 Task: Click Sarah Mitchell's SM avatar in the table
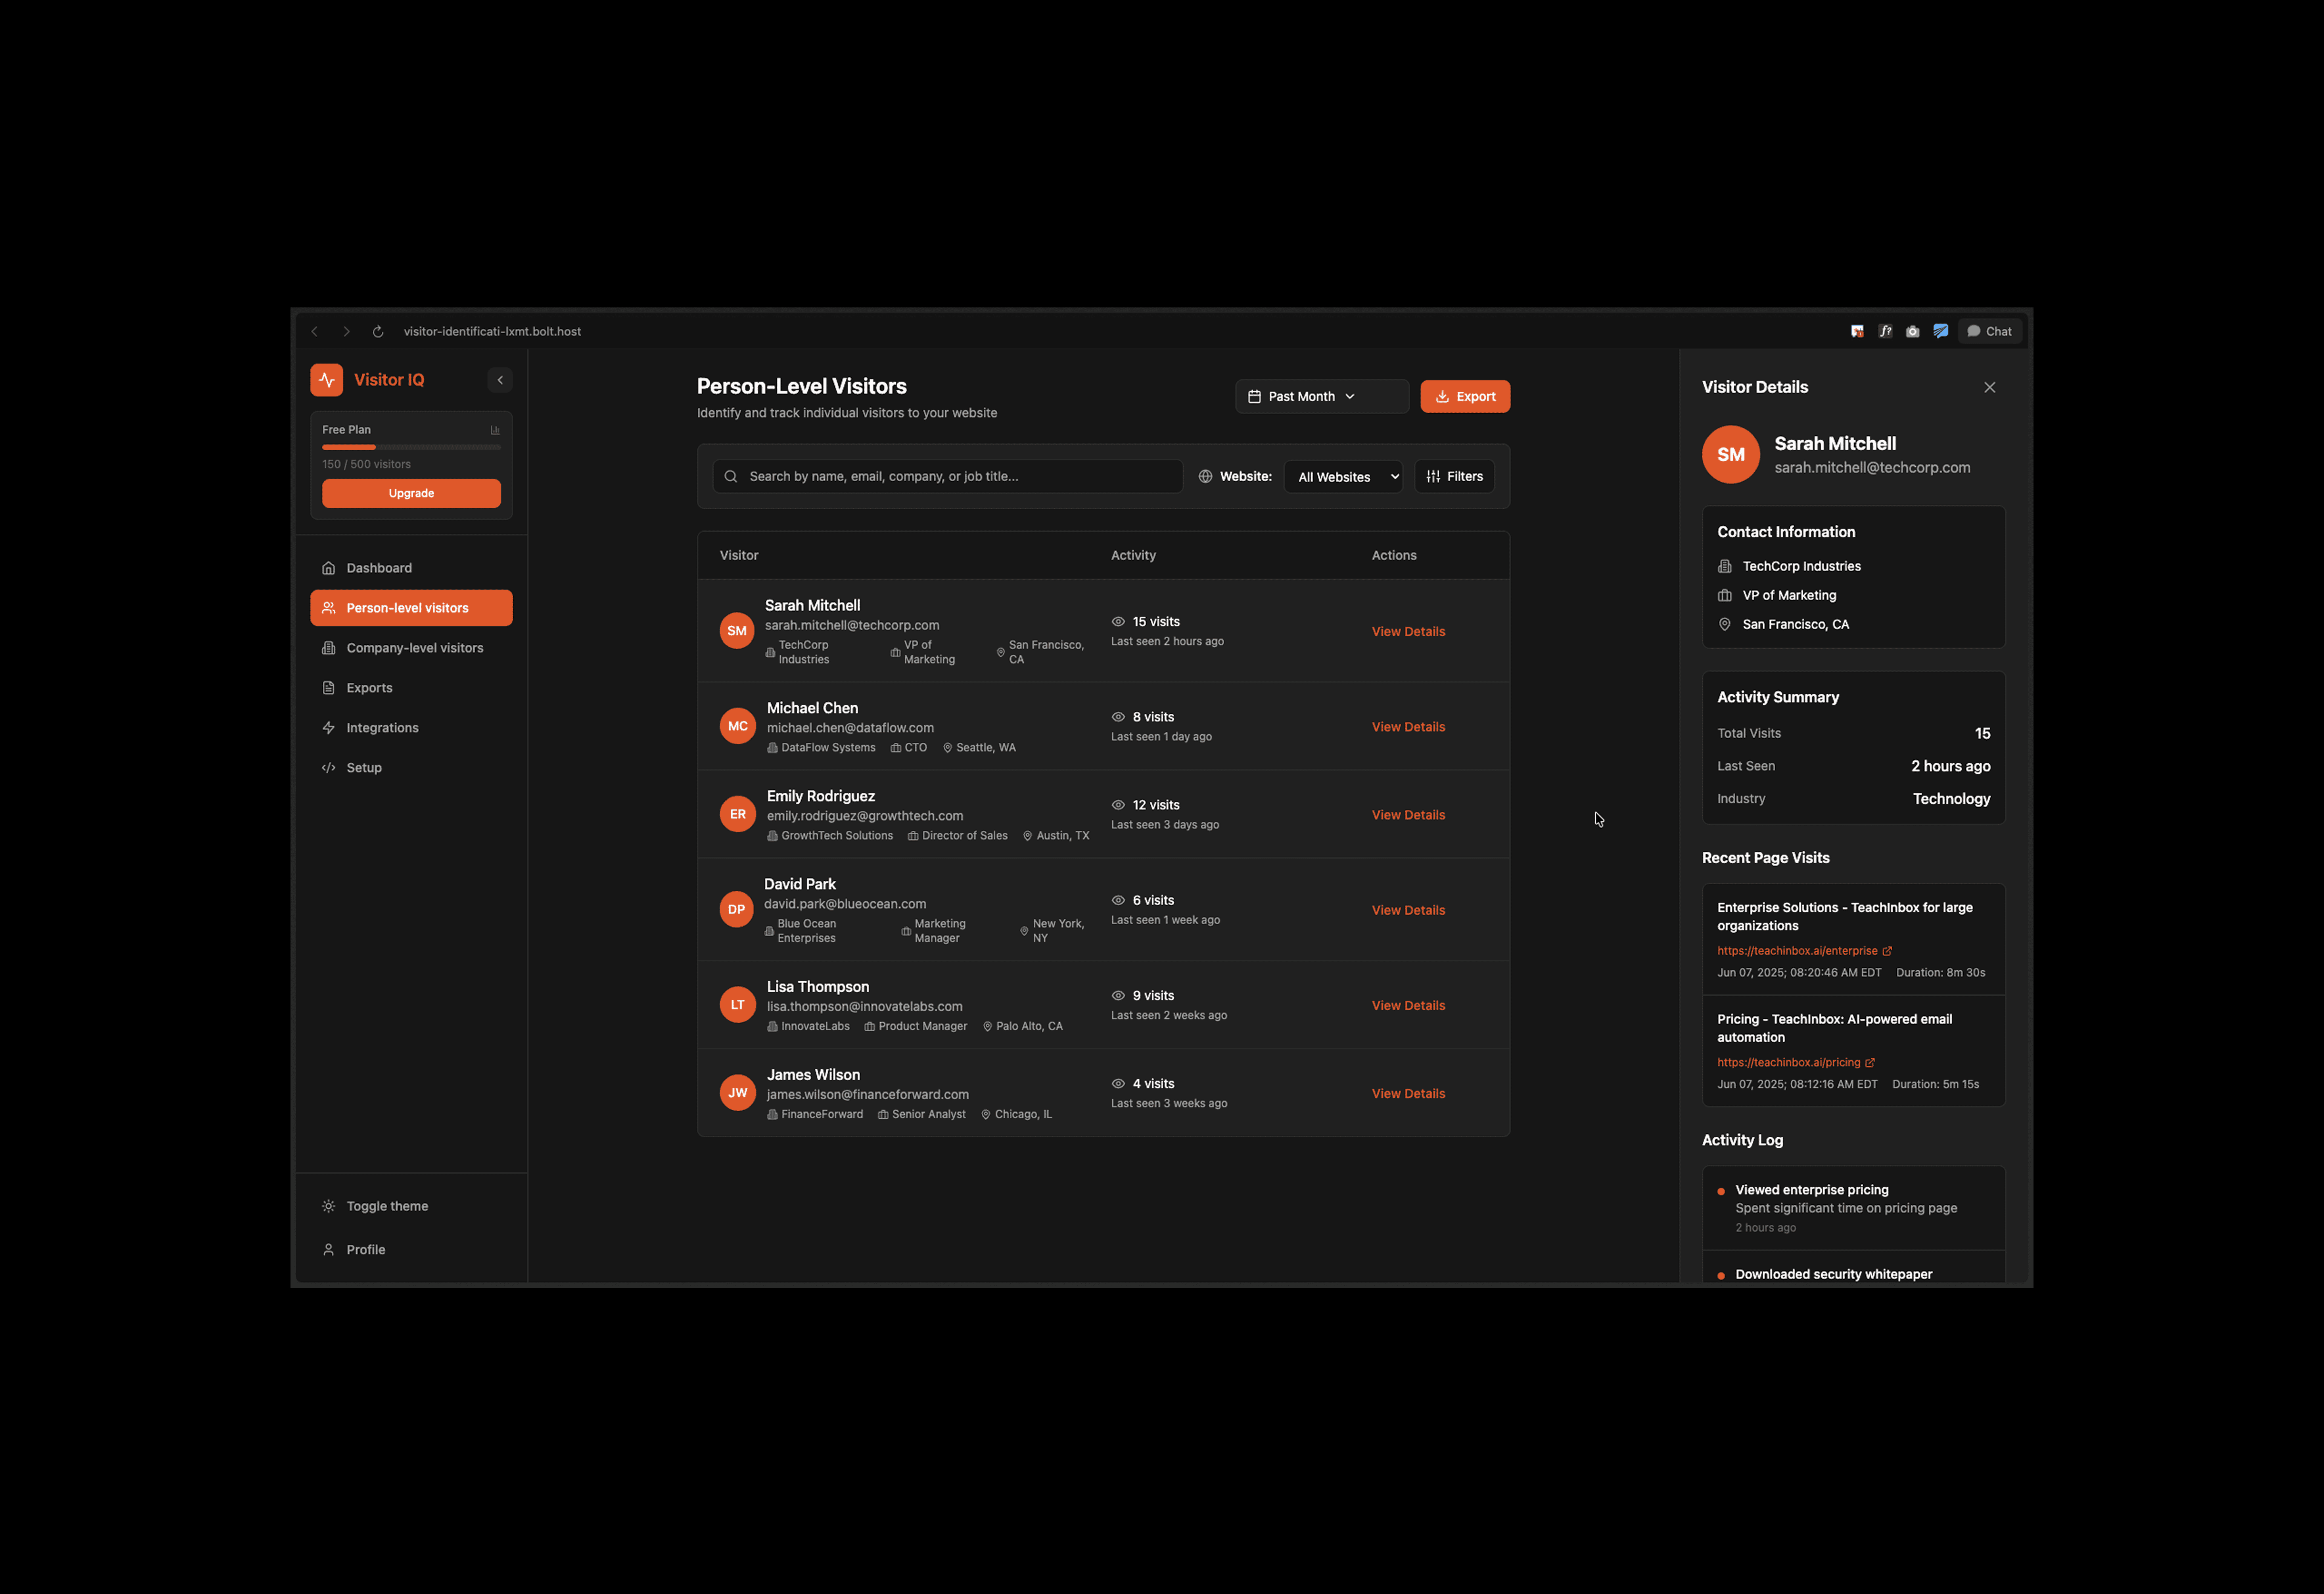(x=737, y=631)
